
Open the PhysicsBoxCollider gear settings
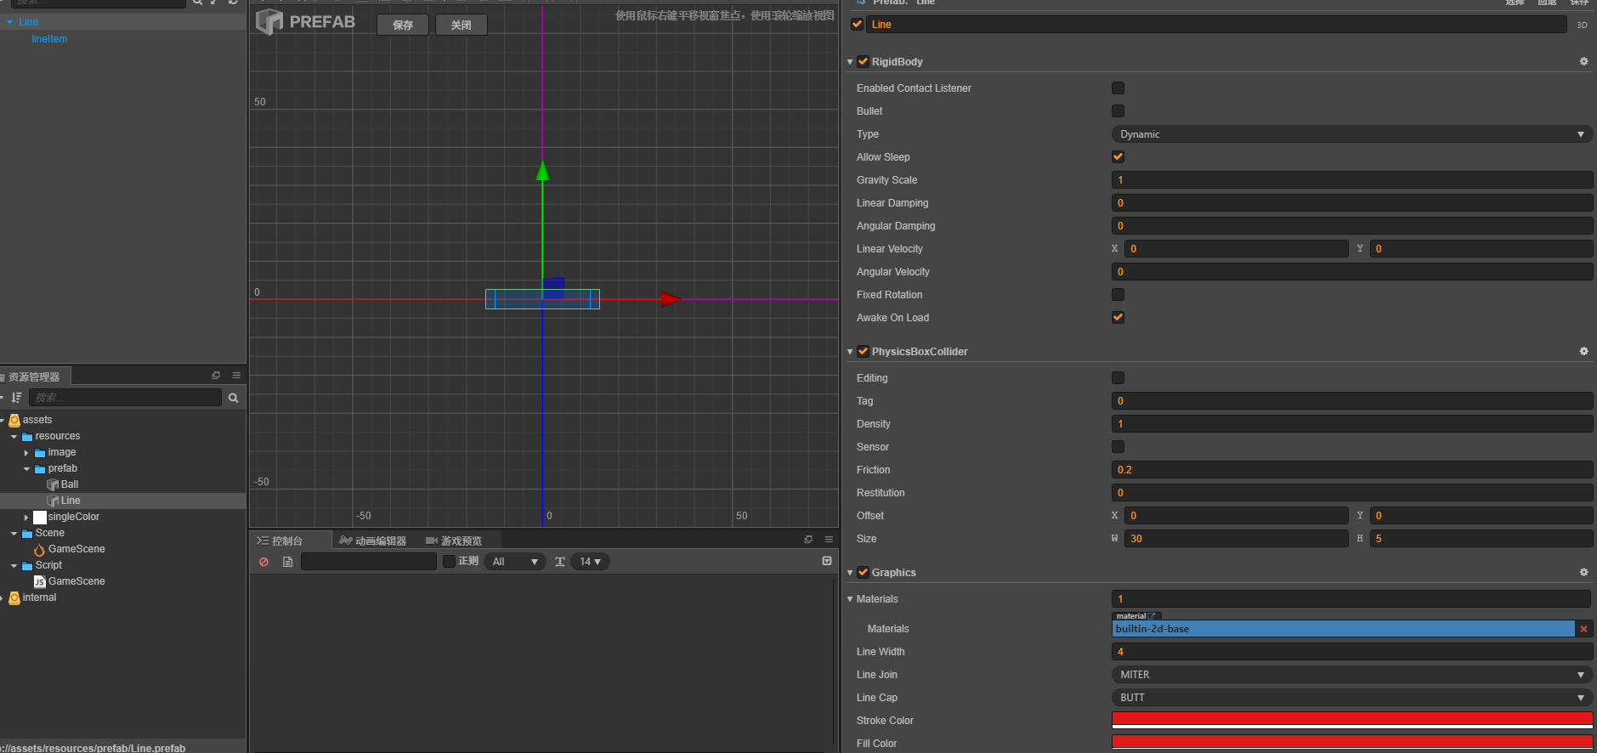click(1583, 352)
